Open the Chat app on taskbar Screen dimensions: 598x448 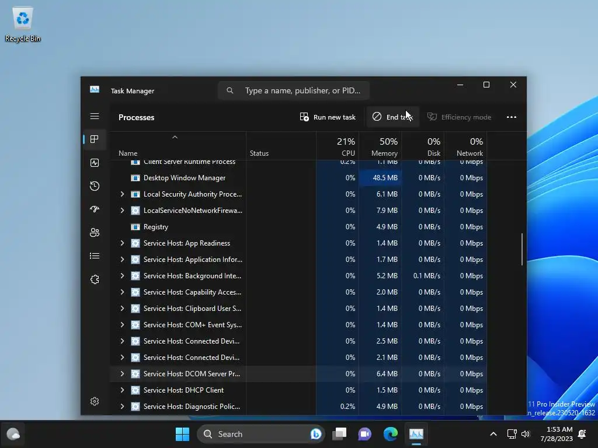[x=364, y=434]
